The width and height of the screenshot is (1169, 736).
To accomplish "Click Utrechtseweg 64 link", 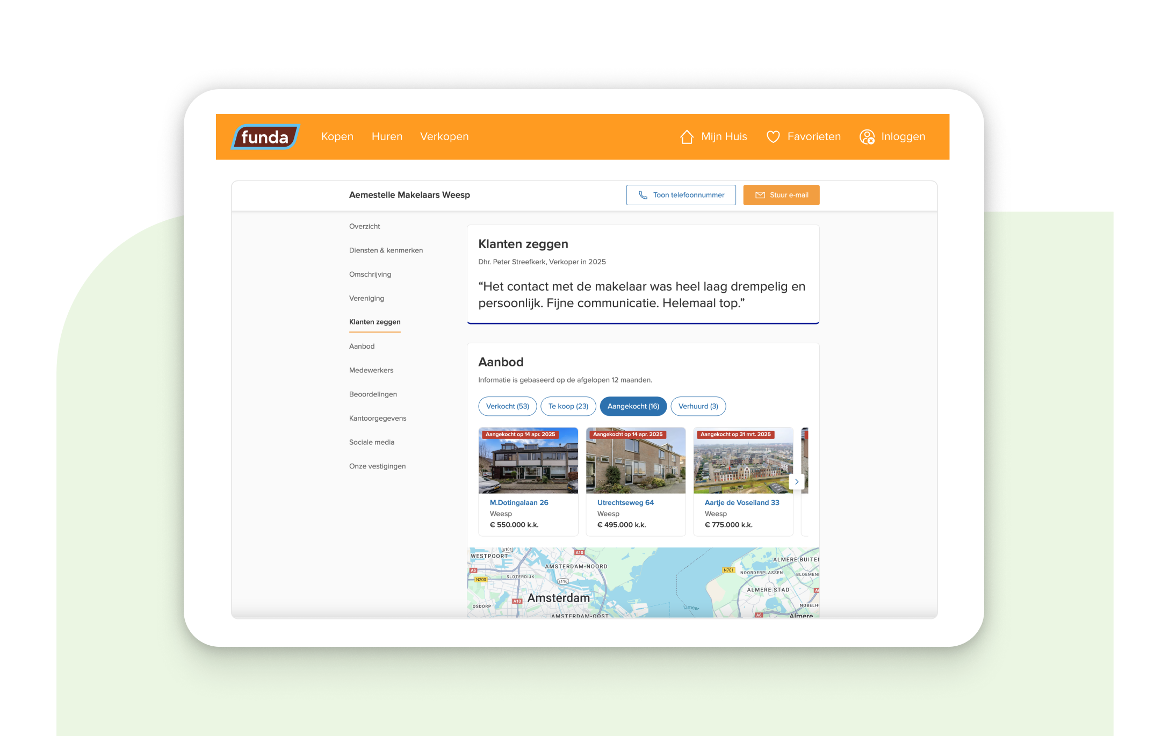I will 625,502.
